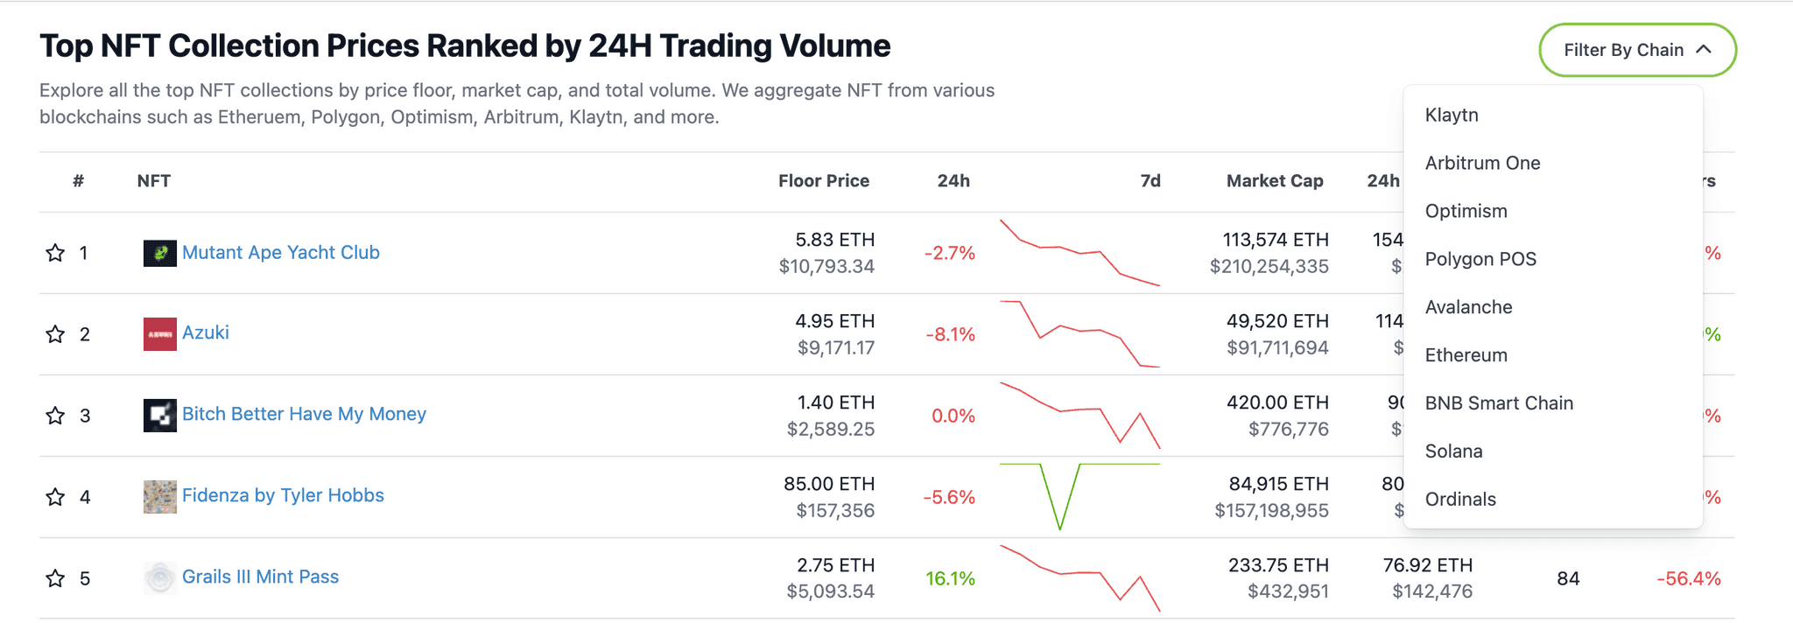Viewport: 1793px width, 623px height.
Task: Sort the table by Floor Price
Action: coord(823,180)
